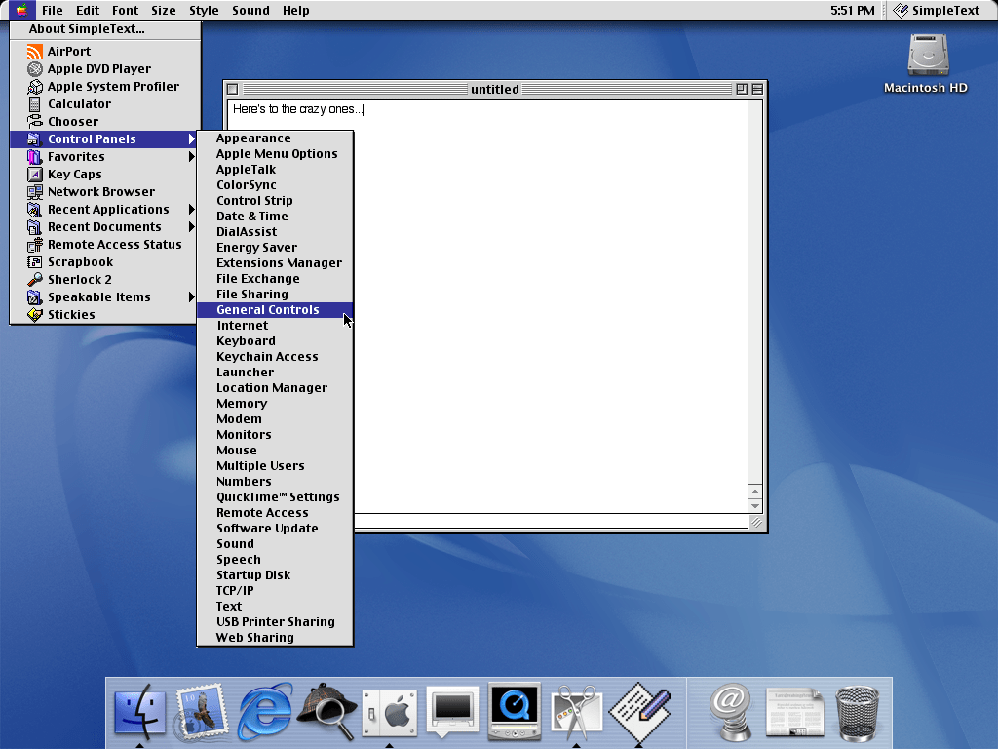998x749 pixels.
Task: Toggle the untitled window's zoom box
Action: 742,89
